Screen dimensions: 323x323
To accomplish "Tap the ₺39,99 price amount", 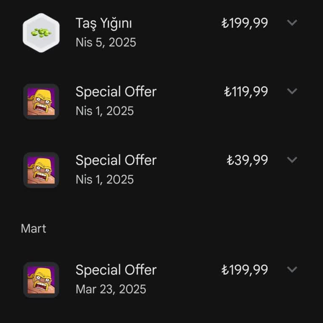I will click(247, 160).
